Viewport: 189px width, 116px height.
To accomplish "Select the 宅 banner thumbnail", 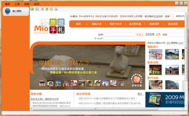I will 42,83.
